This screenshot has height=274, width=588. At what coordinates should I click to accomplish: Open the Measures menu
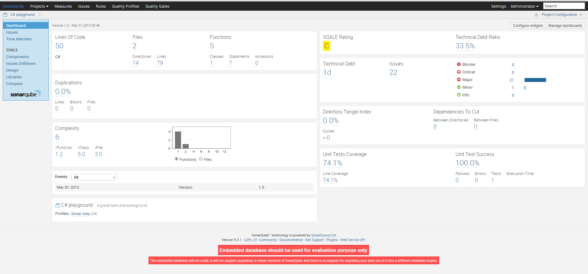(x=63, y=6)
